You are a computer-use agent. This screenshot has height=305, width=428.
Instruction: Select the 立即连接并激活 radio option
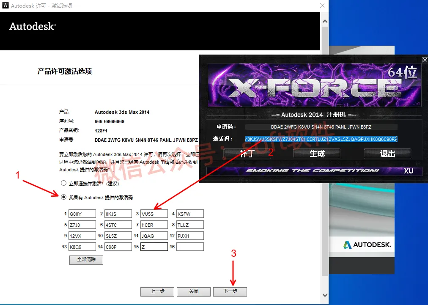point(63,183)
